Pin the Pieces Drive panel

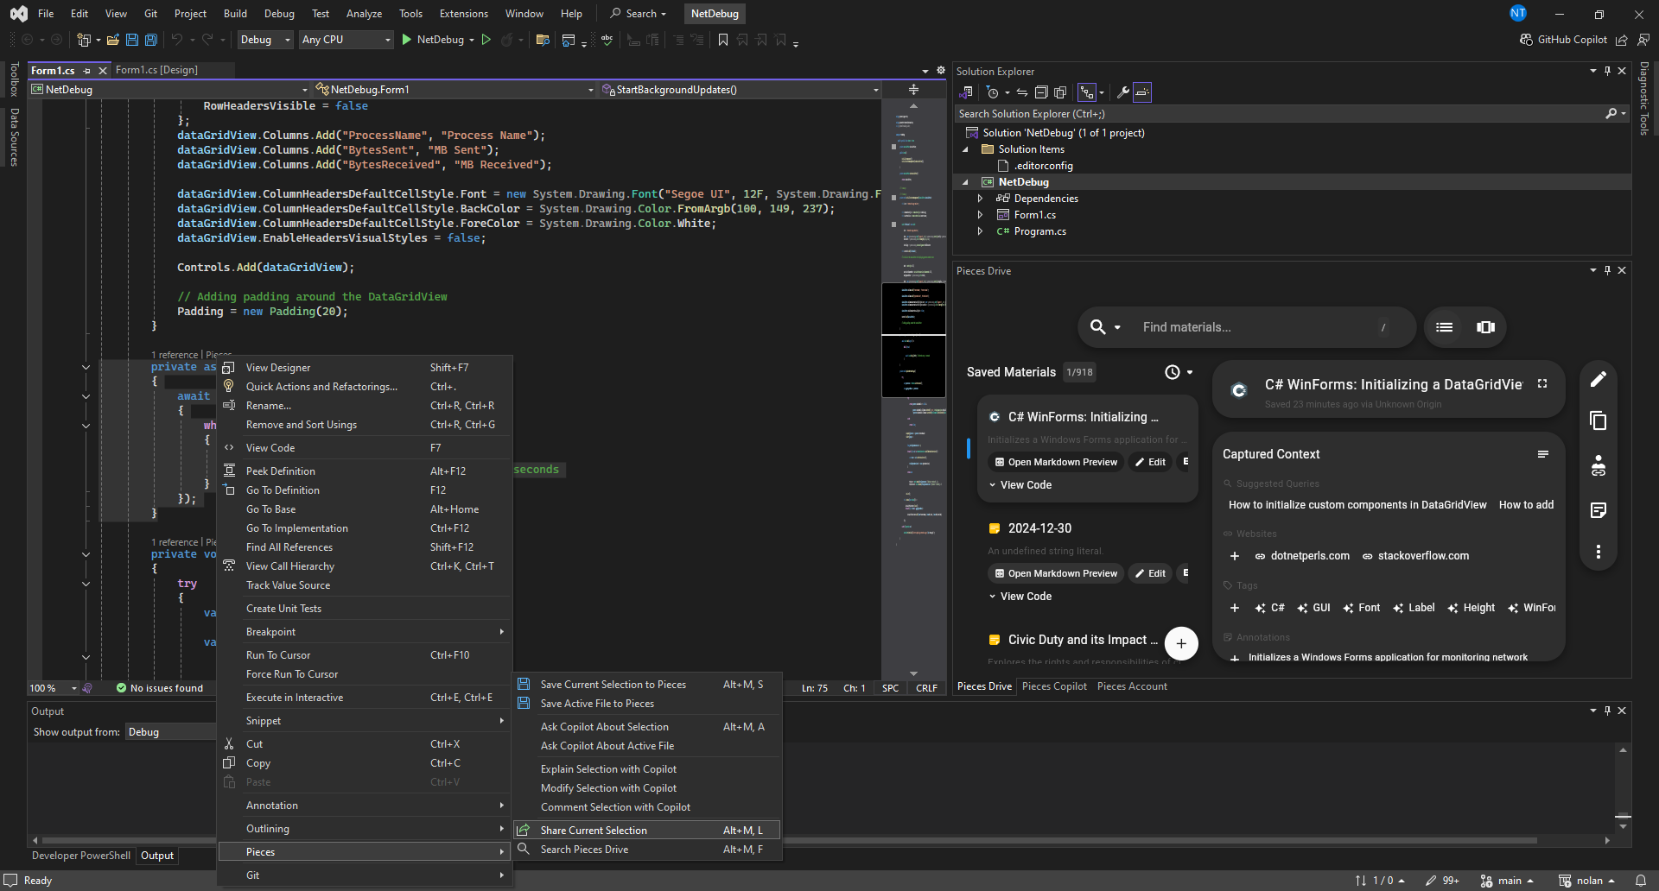[1607, 271]
